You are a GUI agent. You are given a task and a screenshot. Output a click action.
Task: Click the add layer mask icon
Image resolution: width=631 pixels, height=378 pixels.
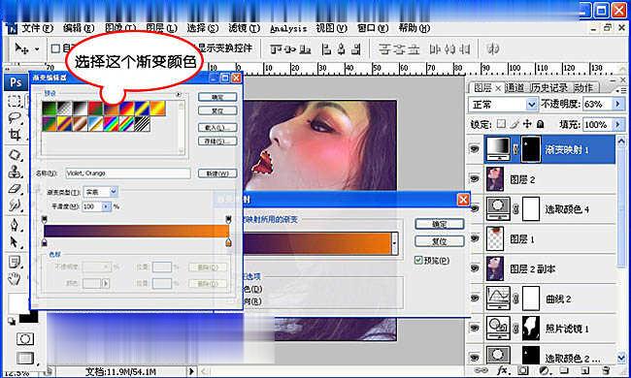point(523,370)
